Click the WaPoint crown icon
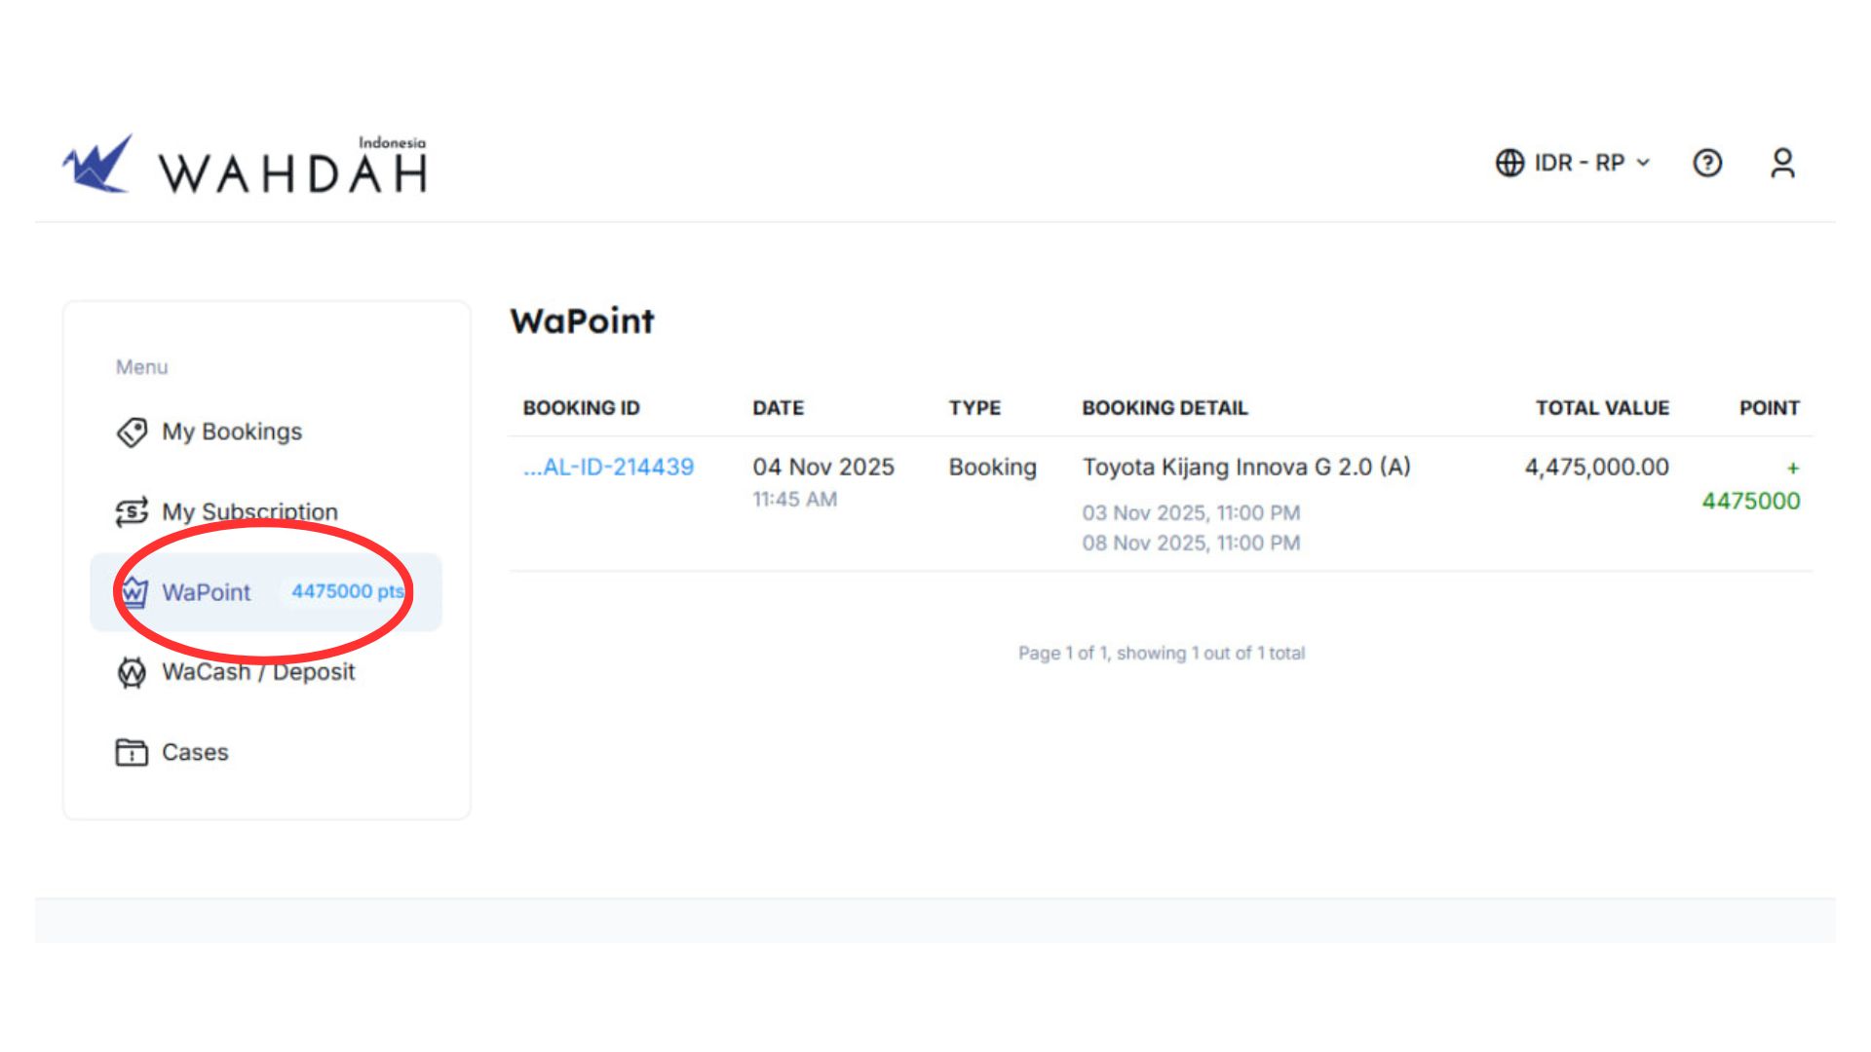This screenshot has width=1871, height=1052. 134,592
